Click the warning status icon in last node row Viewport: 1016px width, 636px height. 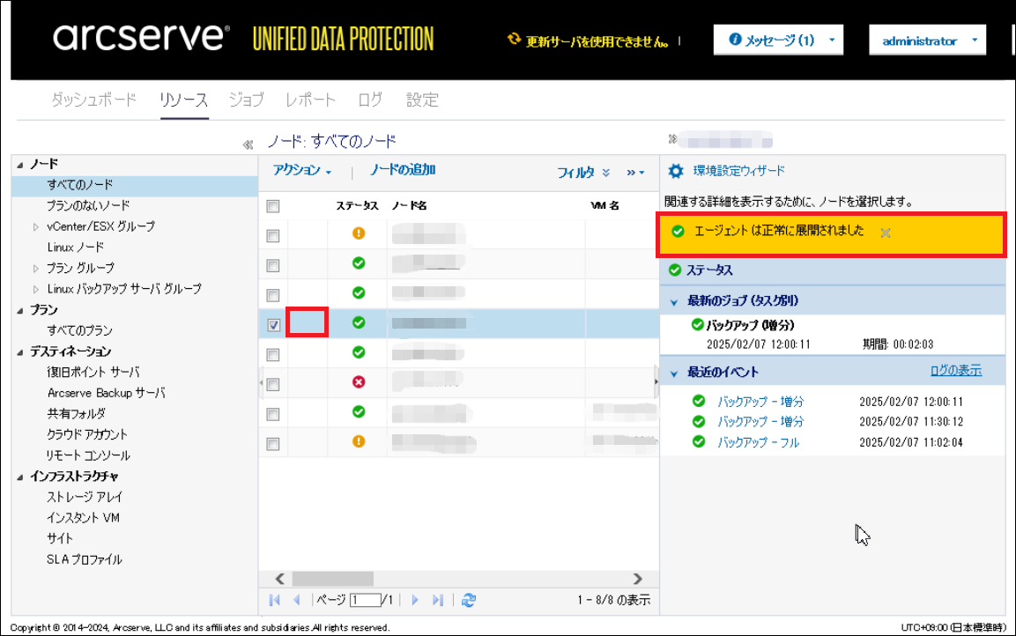[359, 441]
